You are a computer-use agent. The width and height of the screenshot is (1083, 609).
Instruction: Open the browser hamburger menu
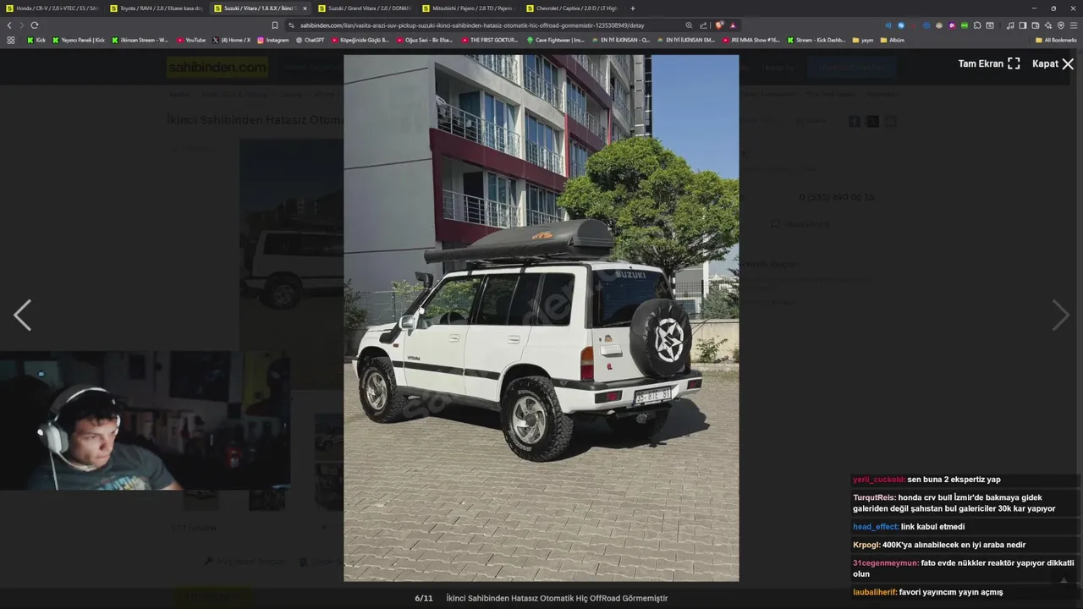coord(1073,25)
